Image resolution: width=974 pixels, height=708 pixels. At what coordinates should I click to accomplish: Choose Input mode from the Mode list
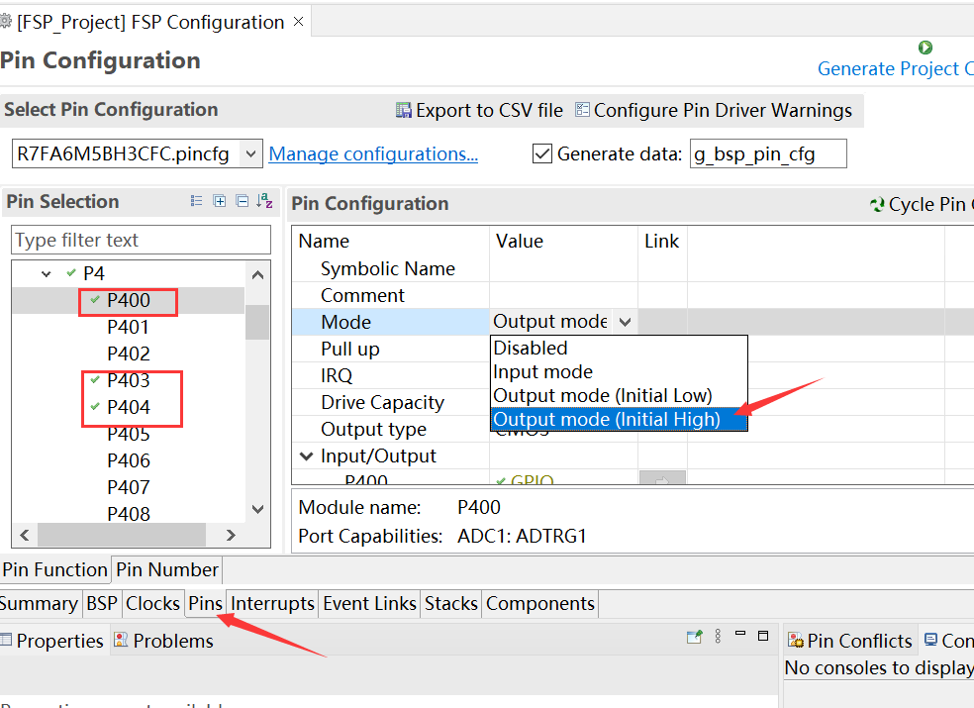543,372
